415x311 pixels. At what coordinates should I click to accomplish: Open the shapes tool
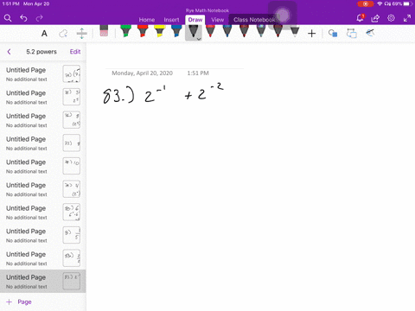tap(333, 34)
